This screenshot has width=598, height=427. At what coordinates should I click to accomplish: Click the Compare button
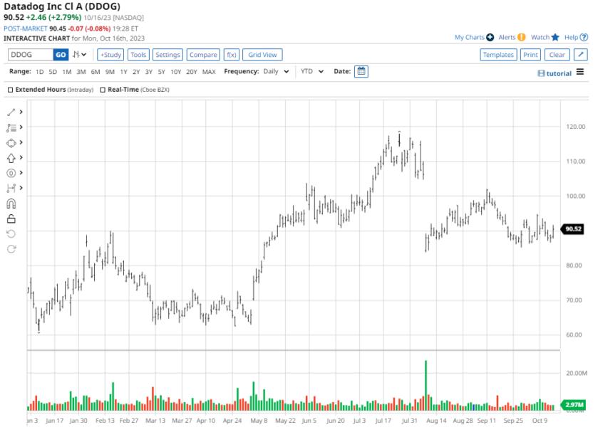(x=203, y=55)
